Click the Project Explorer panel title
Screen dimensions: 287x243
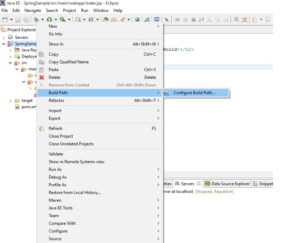22,30
